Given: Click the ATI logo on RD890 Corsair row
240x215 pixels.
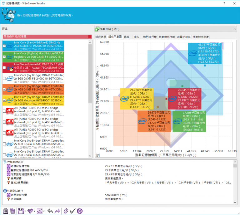Looking at the screenshot, I should (10, 111).
